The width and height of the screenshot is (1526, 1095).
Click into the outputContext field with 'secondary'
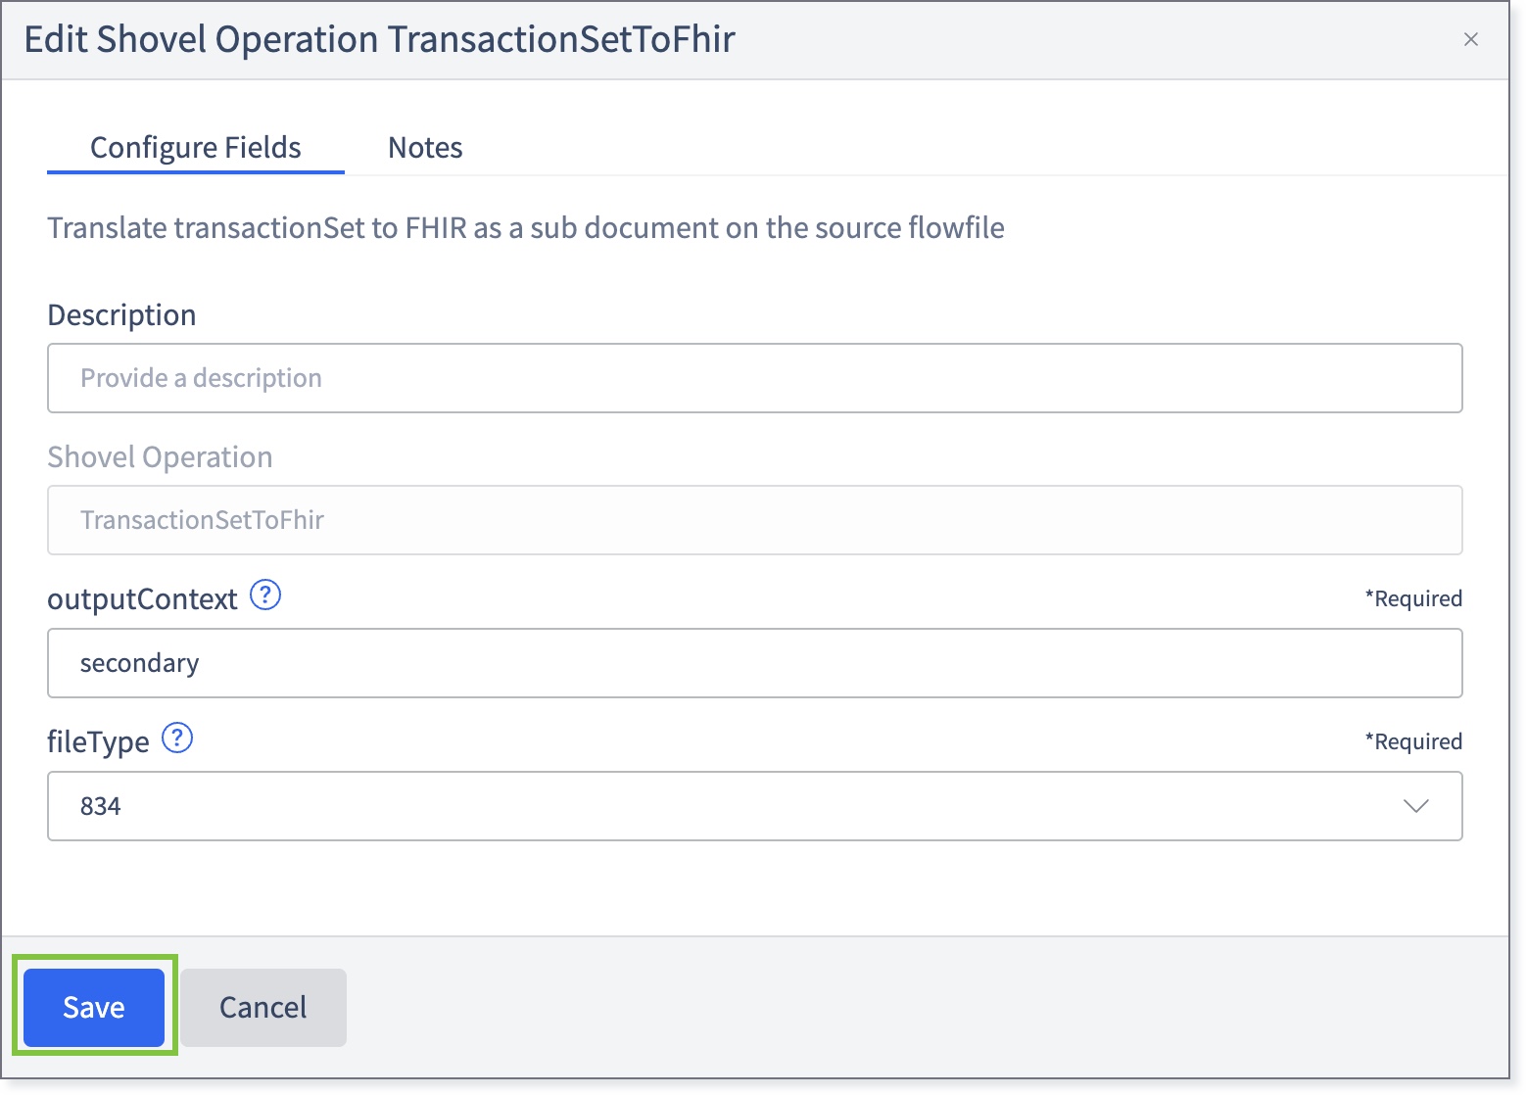coord(754,663)
